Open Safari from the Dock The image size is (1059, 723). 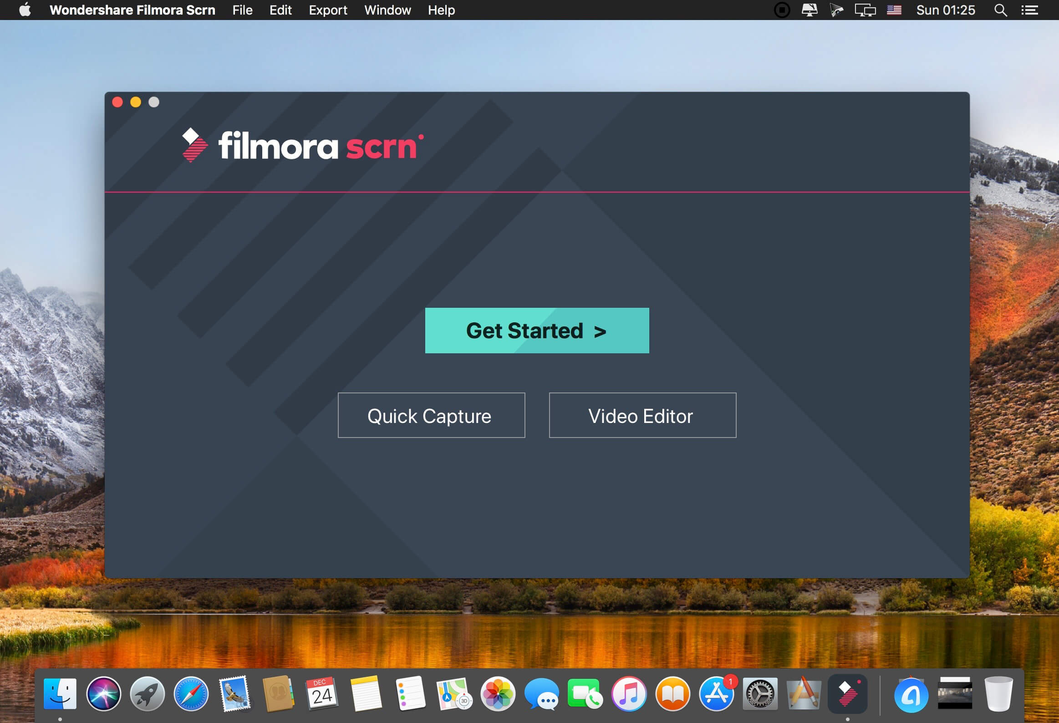pos(191,694)
